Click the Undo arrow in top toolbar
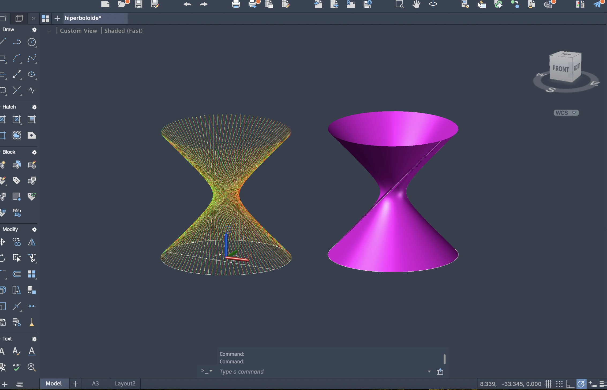Image resolution: width=607 pixels, height=390 pixels. tap(187, 4)
